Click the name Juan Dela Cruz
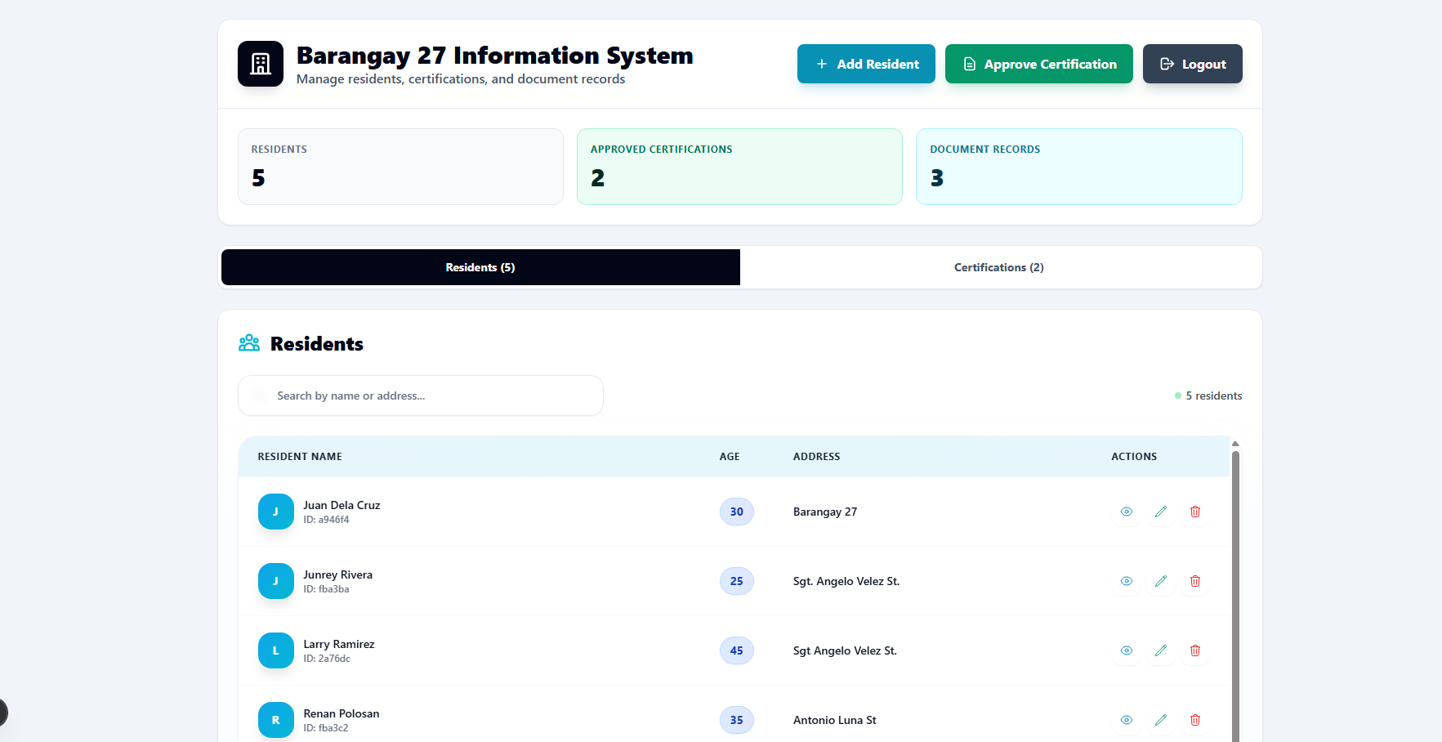This screenshot has width=1442, height=742. [342, 505]
